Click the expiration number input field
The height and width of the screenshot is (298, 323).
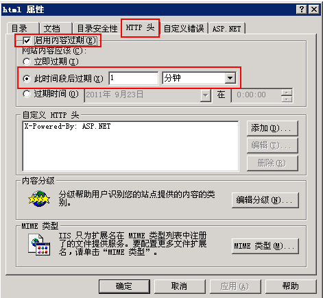tap(134, 78)
